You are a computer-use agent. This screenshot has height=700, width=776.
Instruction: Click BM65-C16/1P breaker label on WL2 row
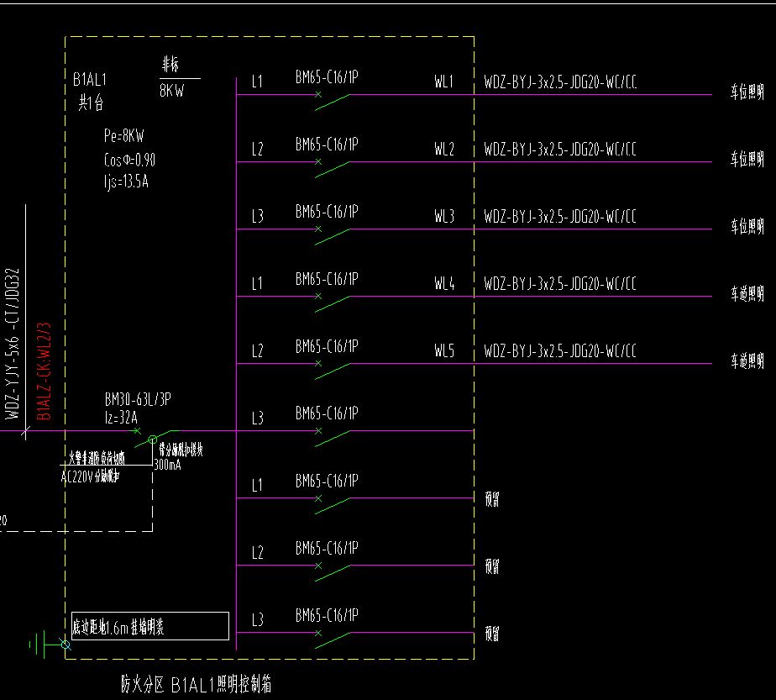pyautogui.click(x=327, y=144)
